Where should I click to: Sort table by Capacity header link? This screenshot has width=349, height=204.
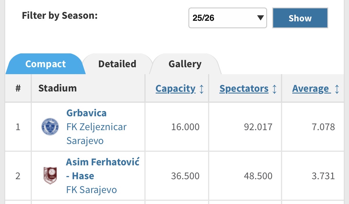point(175,88)
